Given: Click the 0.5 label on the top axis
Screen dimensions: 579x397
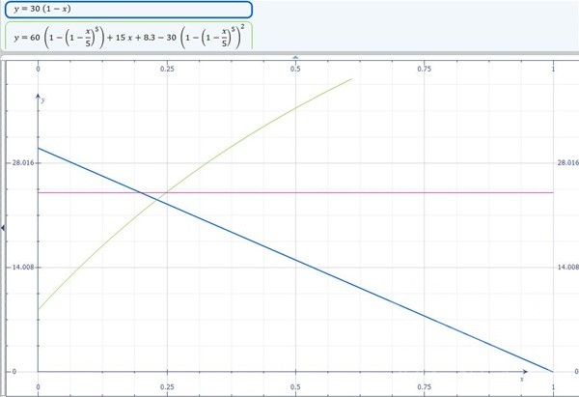Looking at the screenshot, I should (x=295, y=69).
